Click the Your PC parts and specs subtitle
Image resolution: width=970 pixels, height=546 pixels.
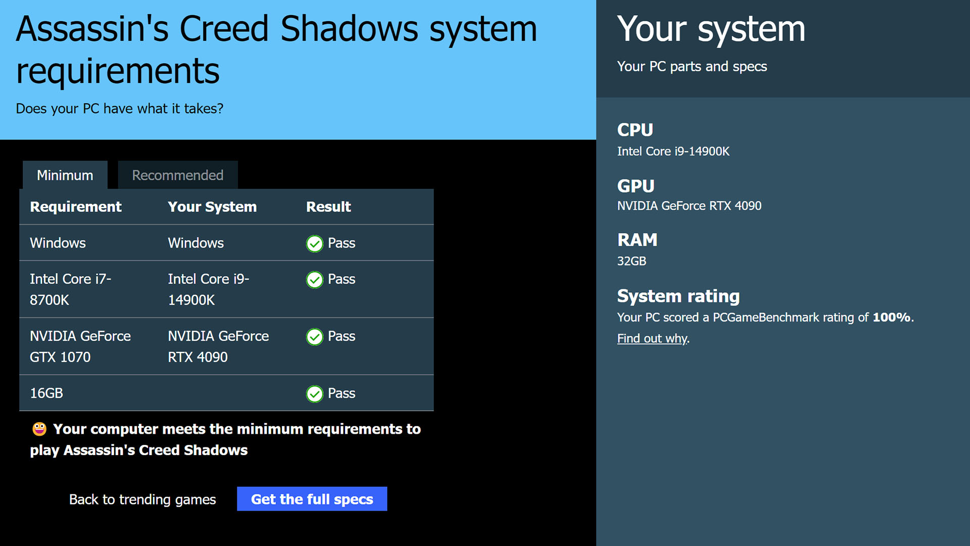click(692, 66)
